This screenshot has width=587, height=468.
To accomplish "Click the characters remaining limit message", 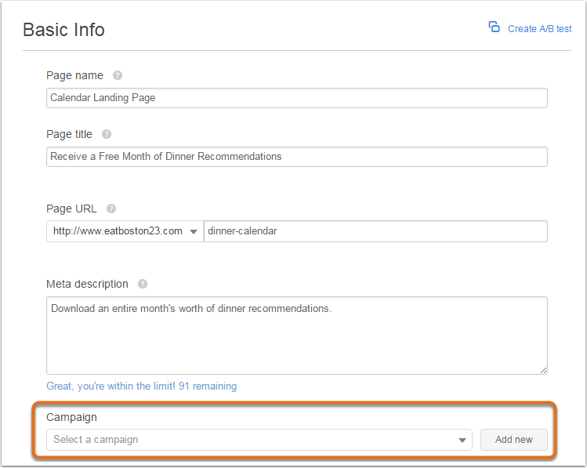I will click(142, 386).
